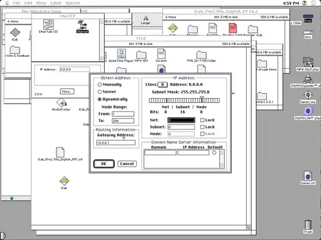
Task: Select the Scratch document icon
Action: click(161, 54)
